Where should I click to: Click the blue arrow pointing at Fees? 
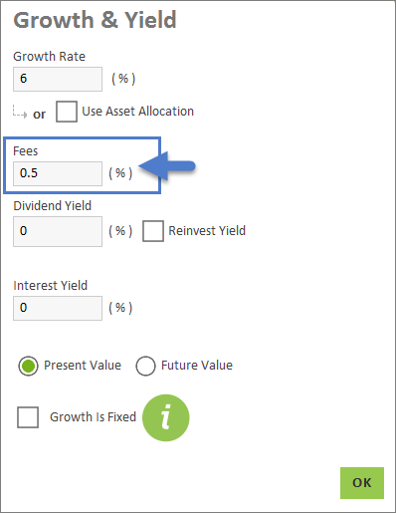point(167,165)
